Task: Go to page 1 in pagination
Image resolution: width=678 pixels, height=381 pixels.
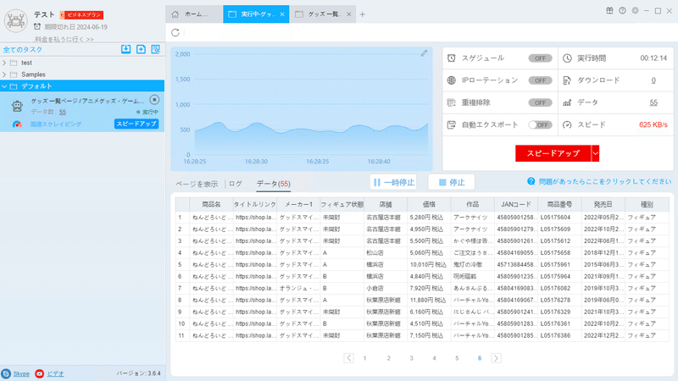Action: 365,358
